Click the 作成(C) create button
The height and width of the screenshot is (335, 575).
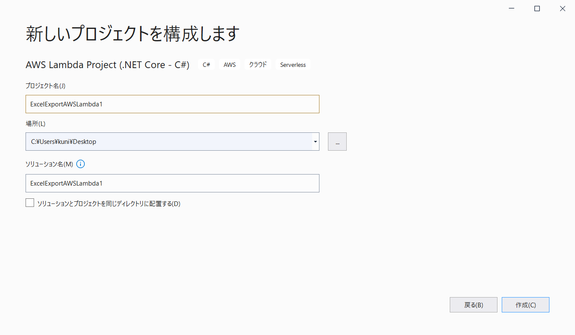pos(526,305)
